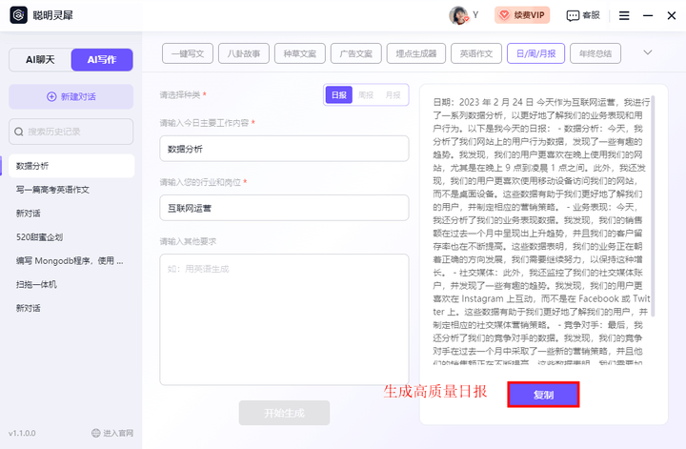Open the user avatar profile

coord(457,15)
